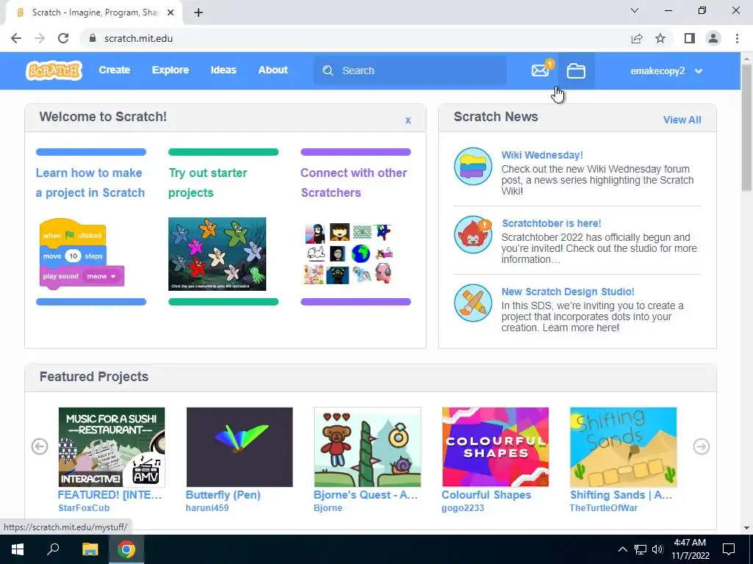Open StarFoxCub author link
This screenshot has height=564, width=753.
84,508
